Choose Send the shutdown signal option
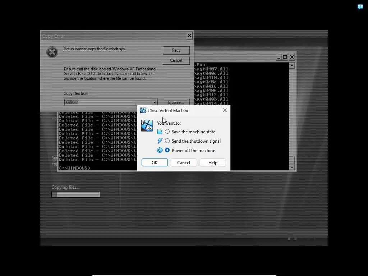The height and width of the screenshot is (276, 368). click(x=167, y=141)
